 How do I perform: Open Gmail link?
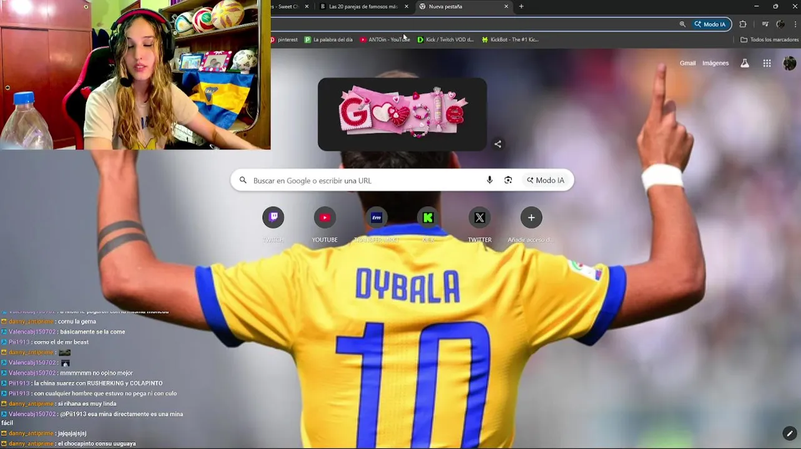coord(687,63)
